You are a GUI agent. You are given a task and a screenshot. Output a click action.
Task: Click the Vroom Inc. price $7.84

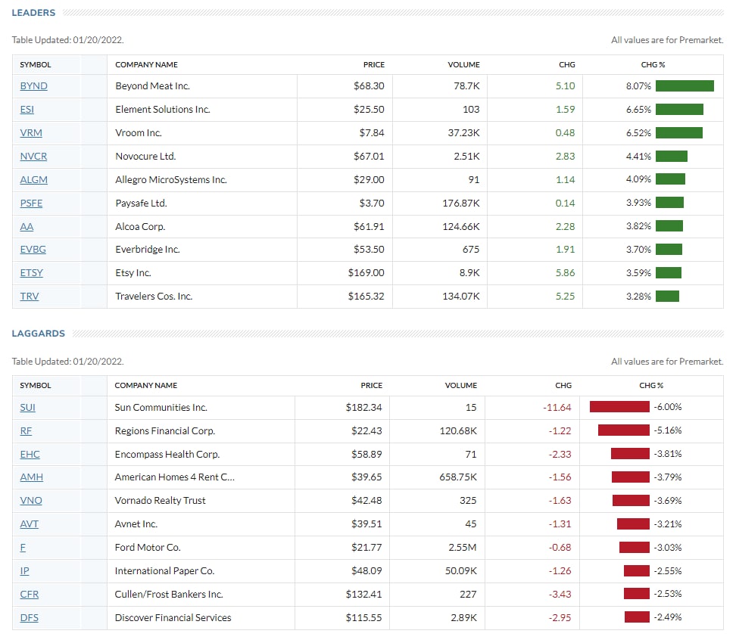coord(372,133)
